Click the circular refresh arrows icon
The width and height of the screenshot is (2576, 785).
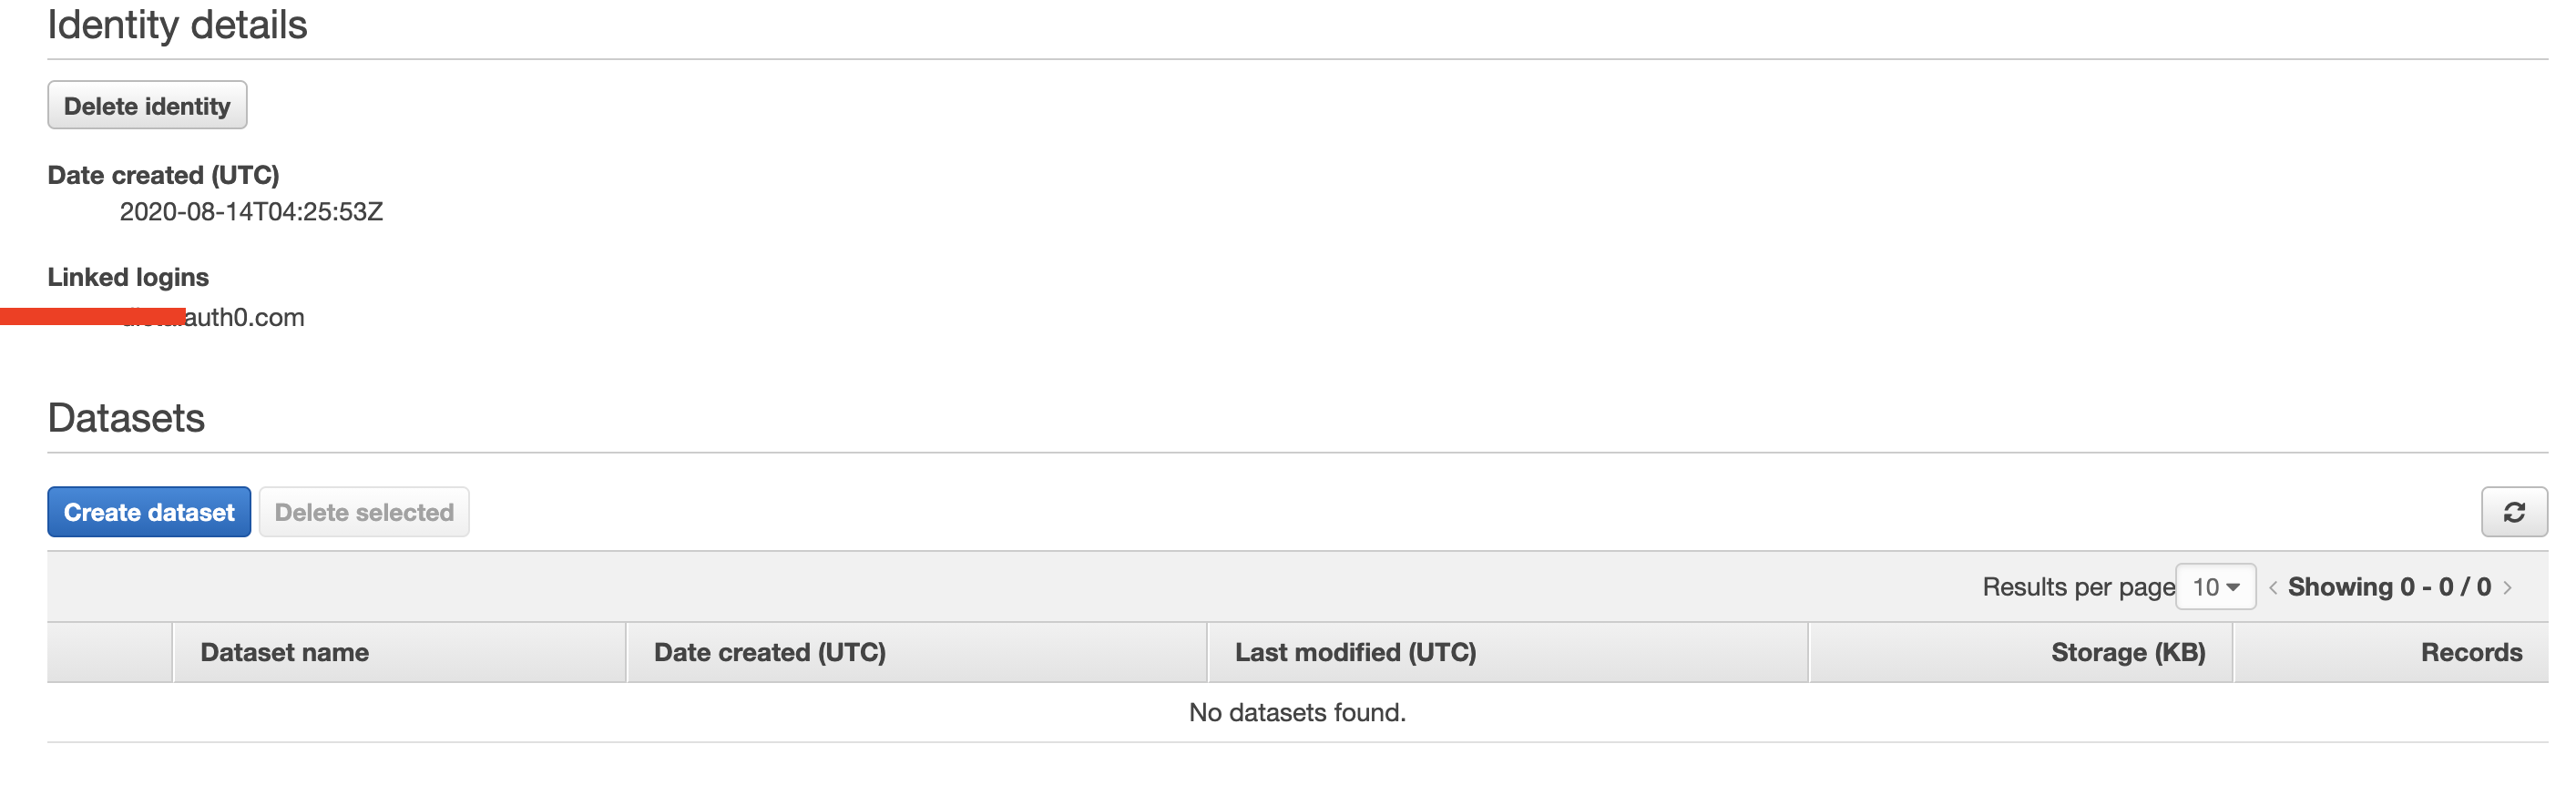coord(2514,511)
